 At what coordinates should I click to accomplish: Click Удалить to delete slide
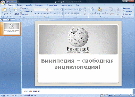24,14
